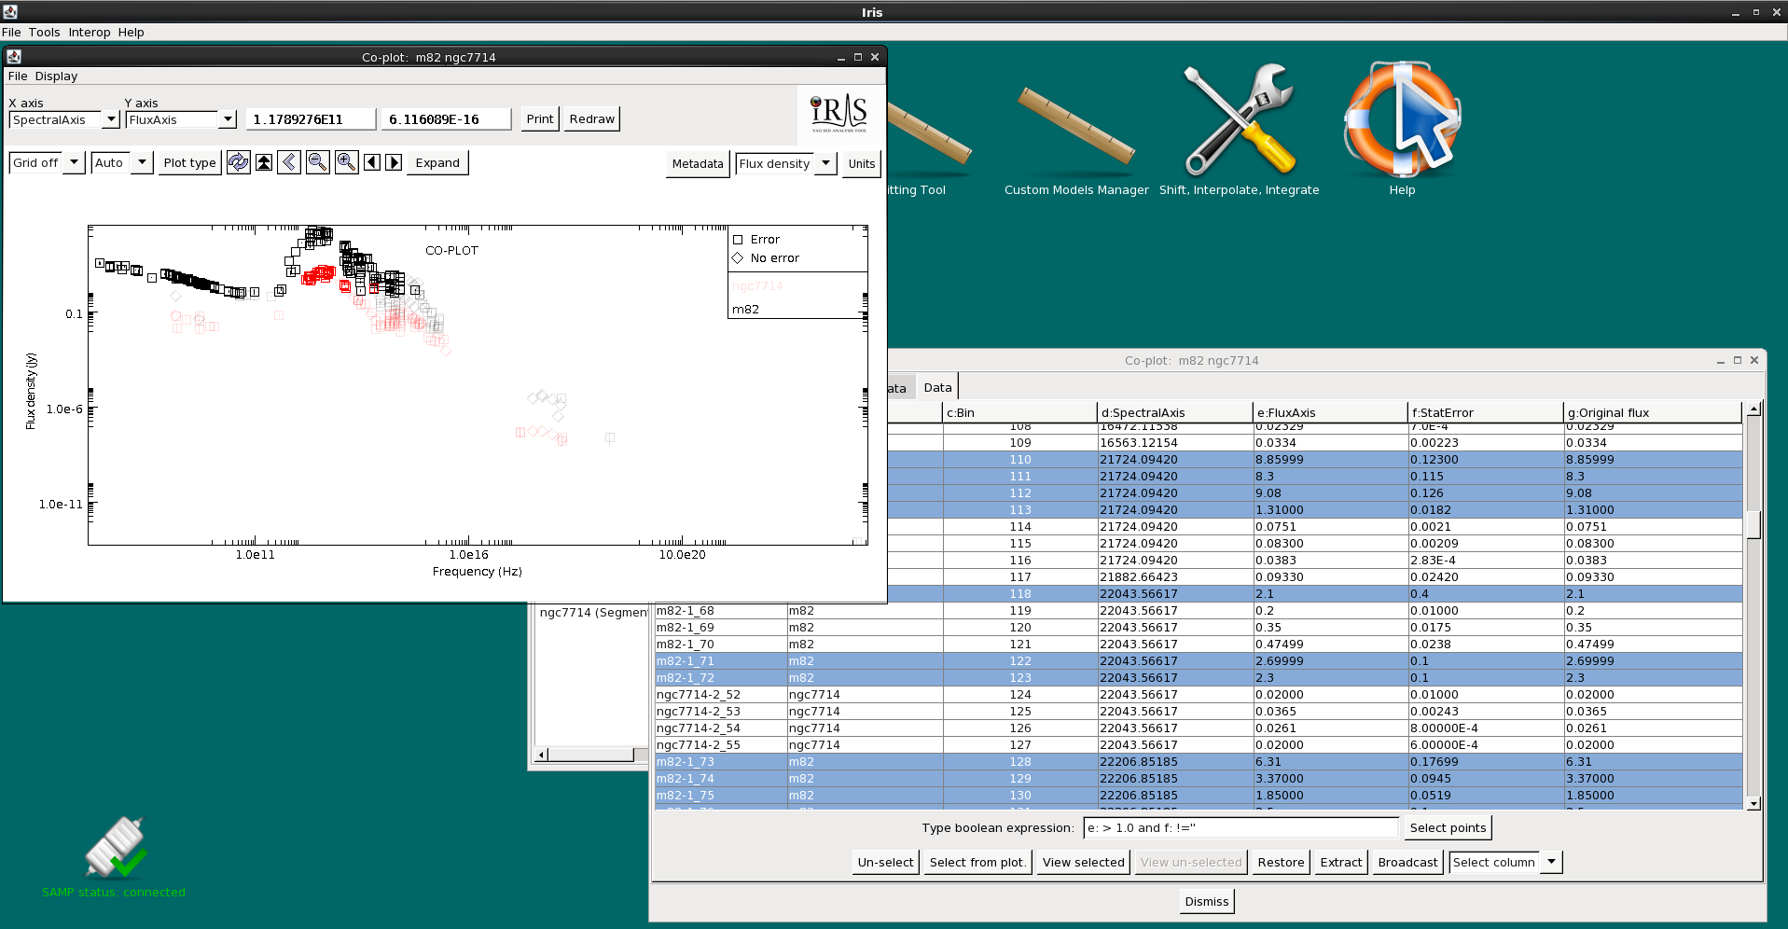The height and width of the screenshot is (929, 1788).
Task: Open the Help menu in menu bar
Action: tap(131, 32)
